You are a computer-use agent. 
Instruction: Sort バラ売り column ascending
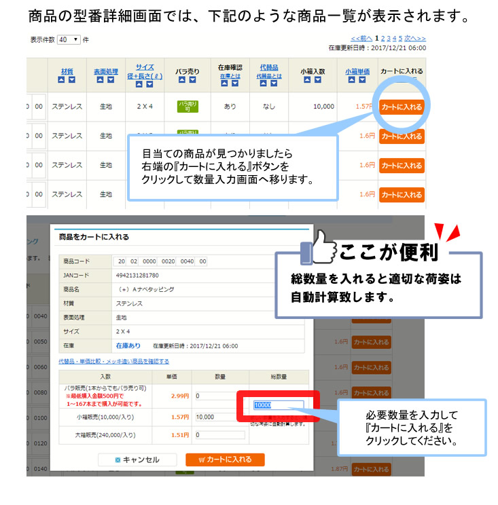click(183, 80)
